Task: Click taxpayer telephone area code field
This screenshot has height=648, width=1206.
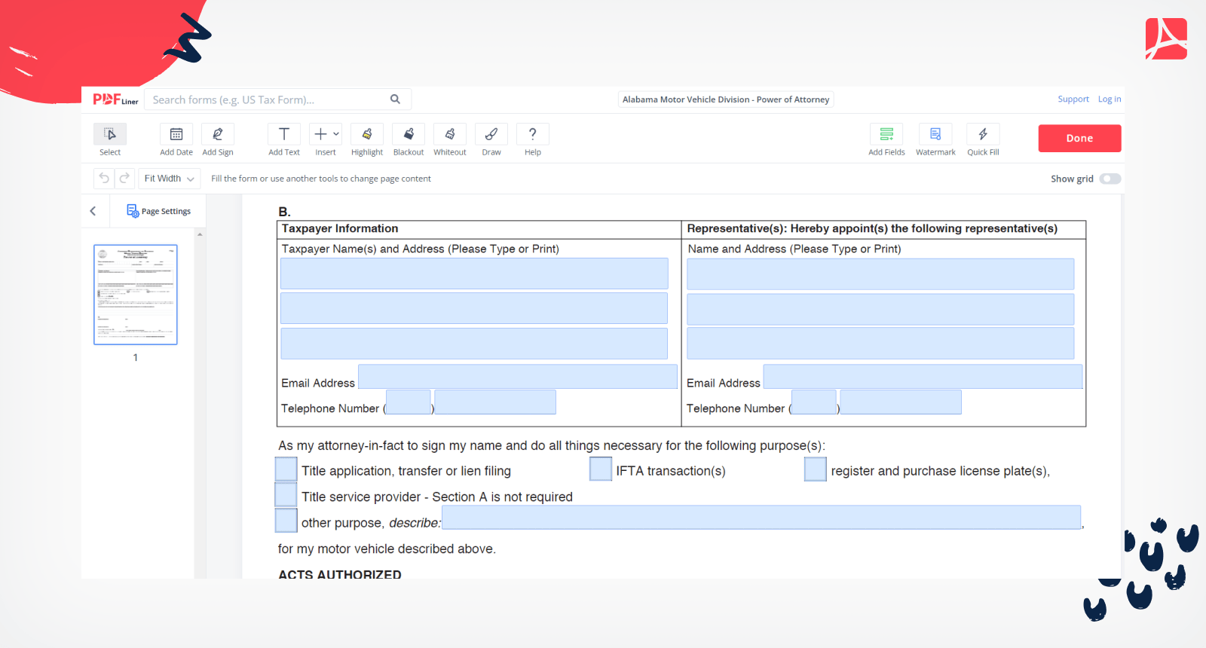Action: click(x=409, y=402)
